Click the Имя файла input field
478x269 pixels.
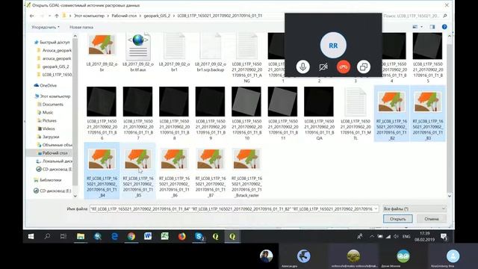(234, 208)
